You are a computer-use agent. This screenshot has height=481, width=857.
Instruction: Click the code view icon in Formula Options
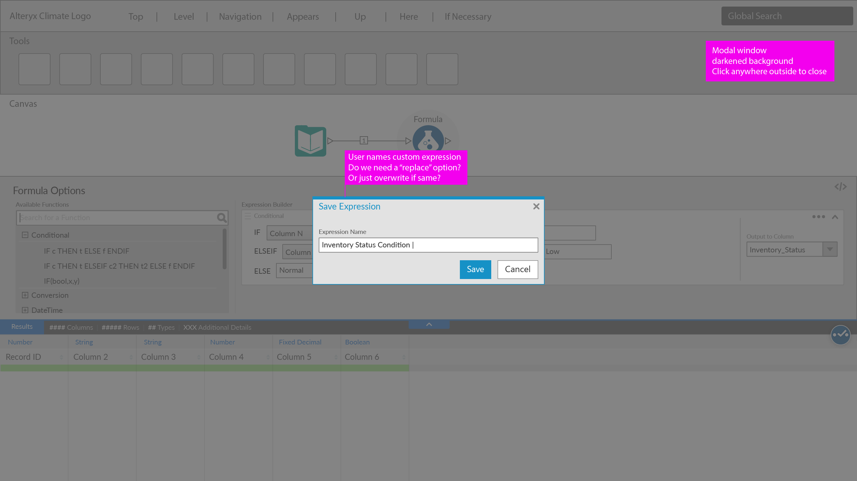[x=840, y=187]
